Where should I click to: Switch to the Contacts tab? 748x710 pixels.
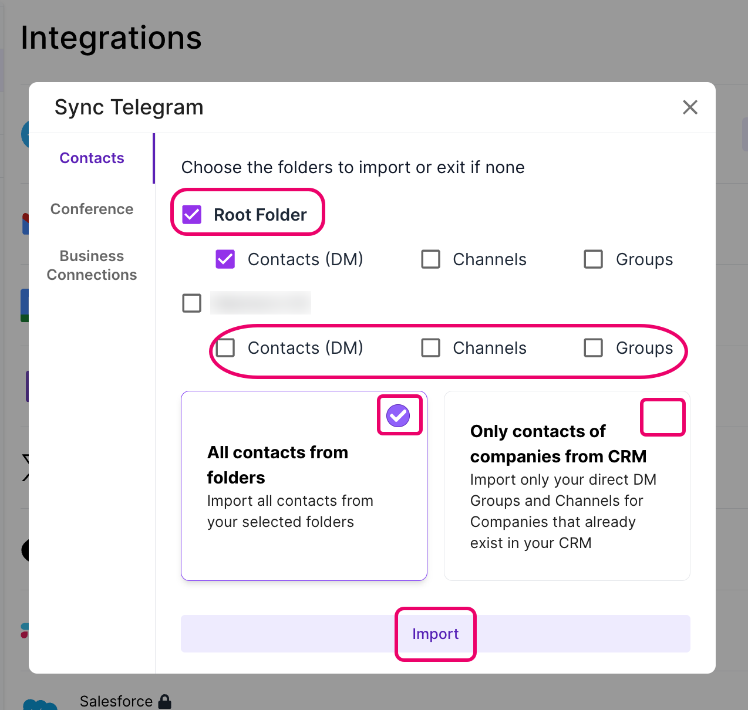(92, 158)
